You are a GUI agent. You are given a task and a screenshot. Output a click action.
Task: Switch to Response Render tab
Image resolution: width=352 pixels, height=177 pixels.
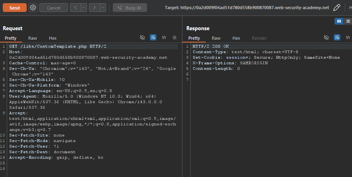pos(259,38)
